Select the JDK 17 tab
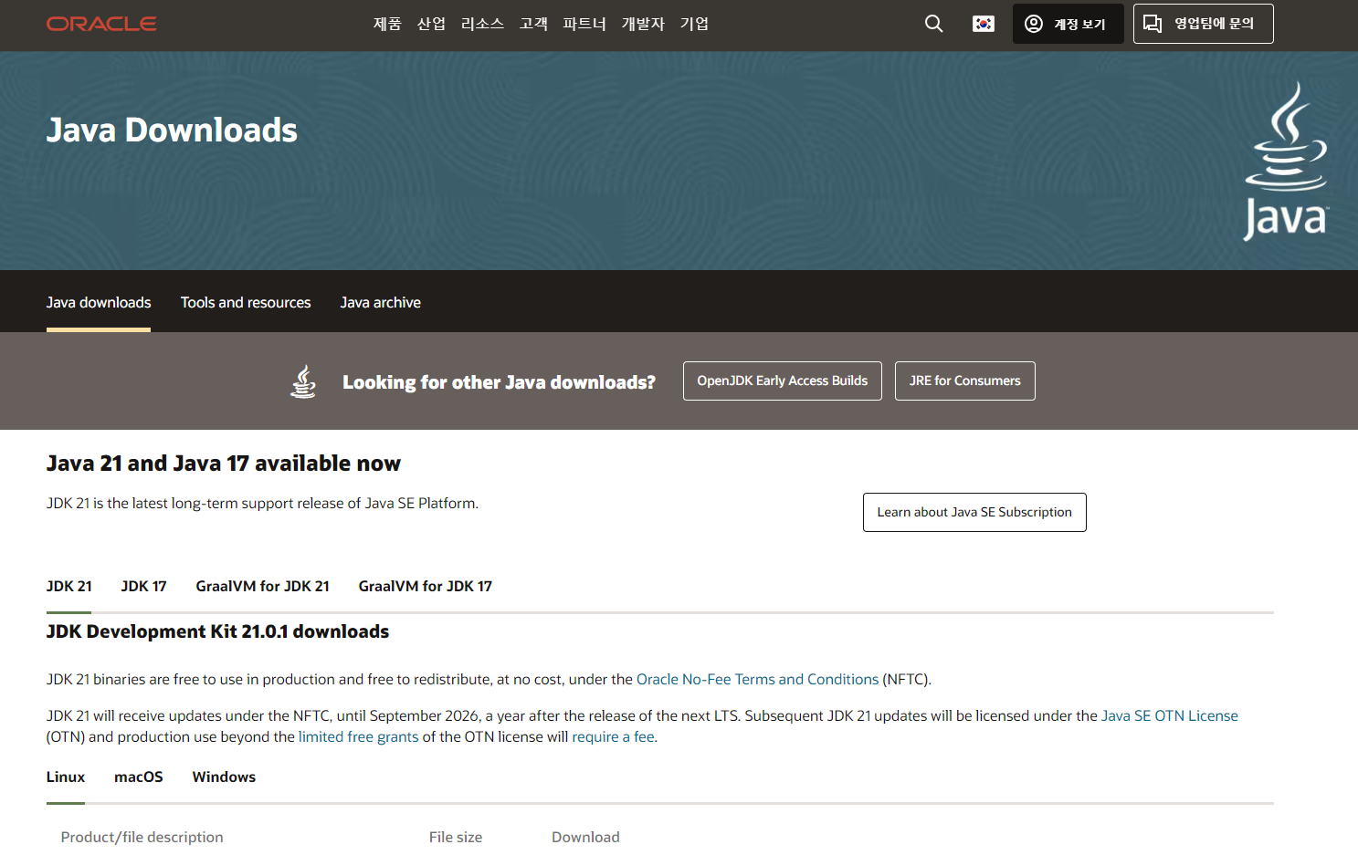1358x855 pixels. 144,586
